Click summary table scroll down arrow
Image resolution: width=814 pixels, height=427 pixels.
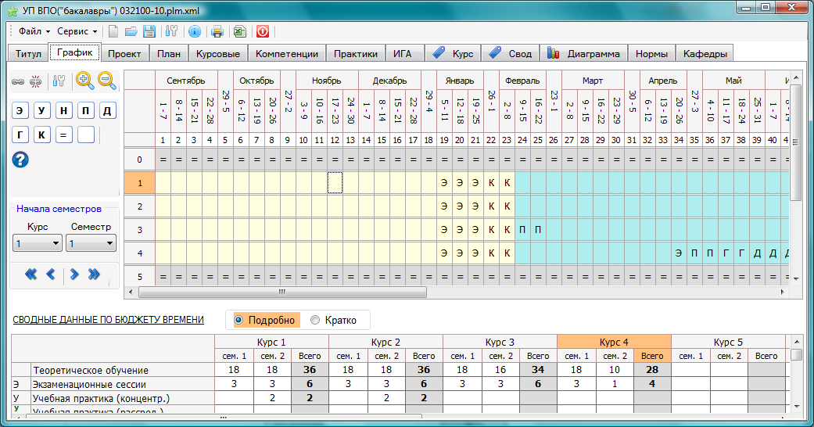796,407
